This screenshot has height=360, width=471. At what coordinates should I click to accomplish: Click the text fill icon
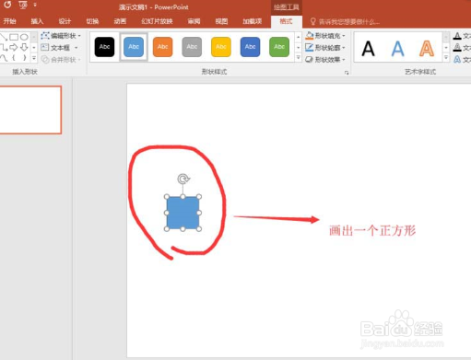coord(457,36)
